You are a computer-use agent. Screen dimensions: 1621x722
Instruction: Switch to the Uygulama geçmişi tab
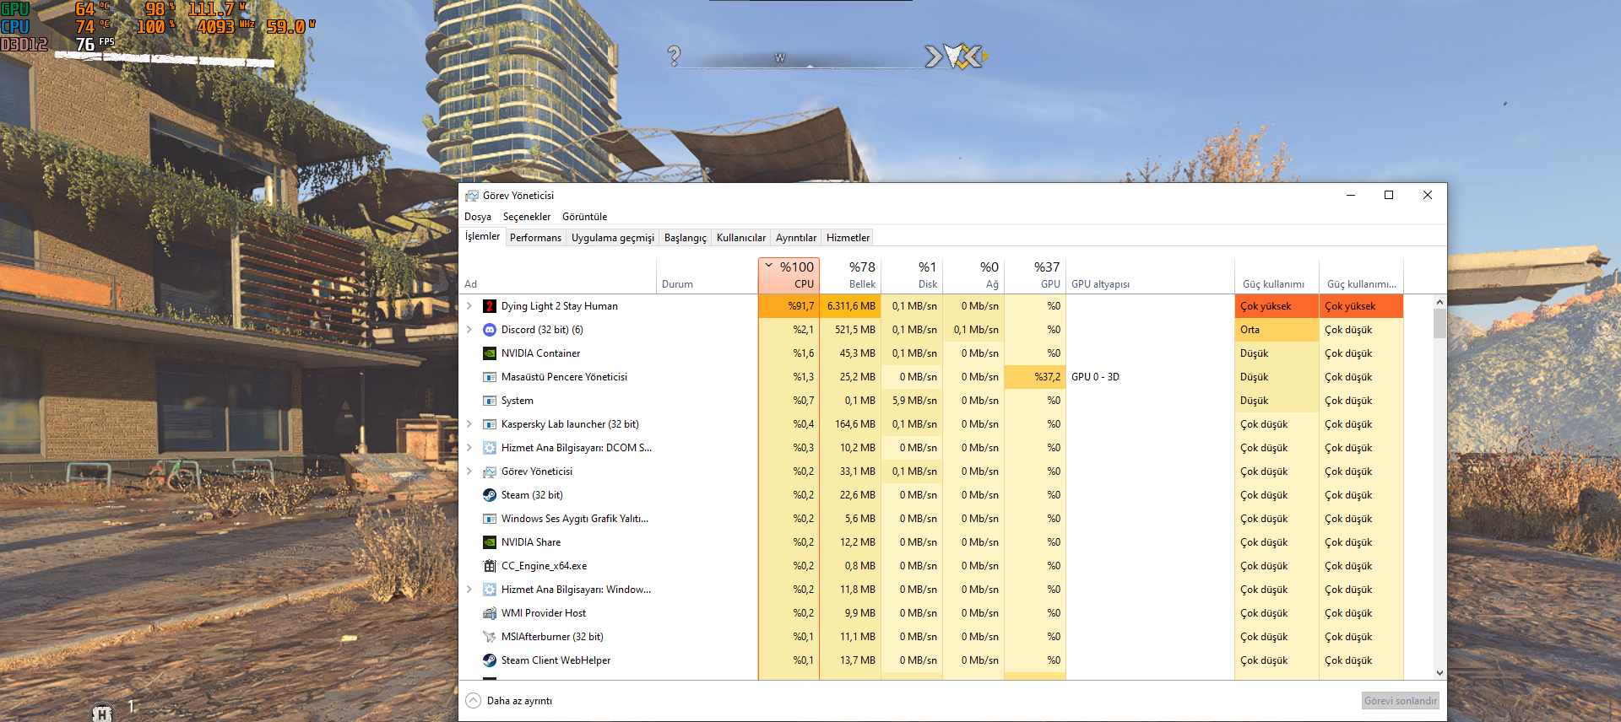613,238
